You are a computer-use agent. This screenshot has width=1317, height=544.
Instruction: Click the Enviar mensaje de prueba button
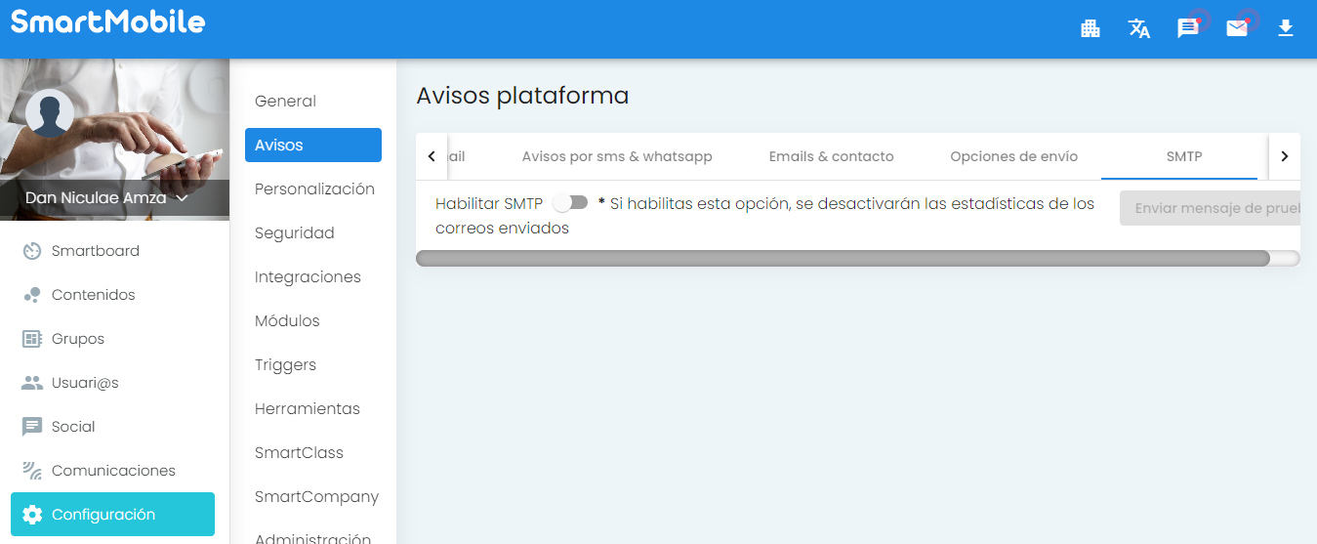(x=1210, y=208)
